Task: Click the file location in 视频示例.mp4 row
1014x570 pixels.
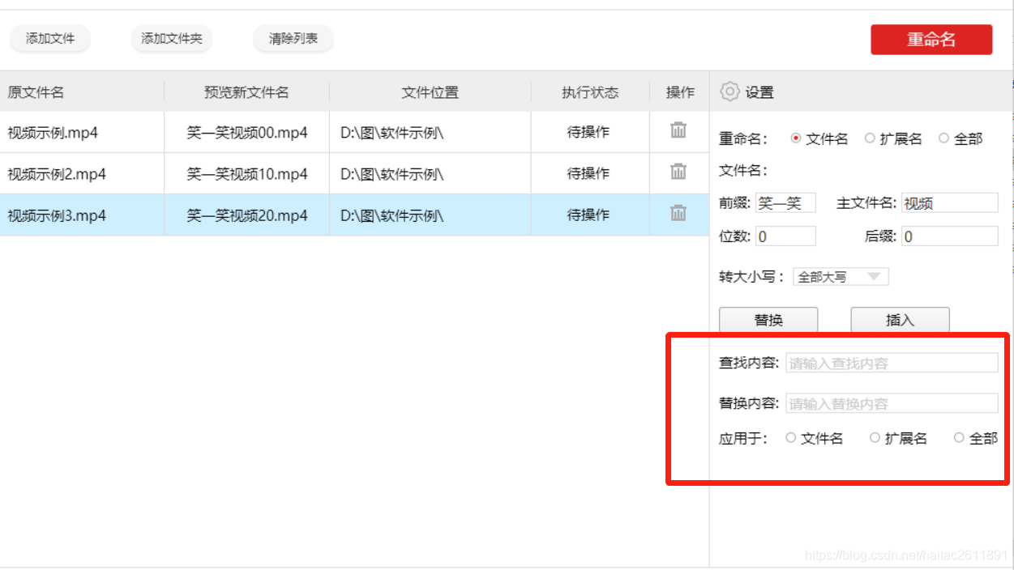Action: 391,133
